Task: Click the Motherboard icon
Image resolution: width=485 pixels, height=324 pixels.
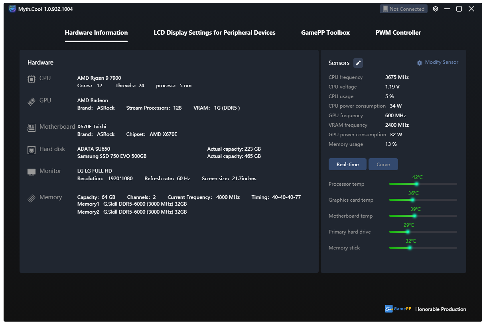Action: (x=32, y=128)
